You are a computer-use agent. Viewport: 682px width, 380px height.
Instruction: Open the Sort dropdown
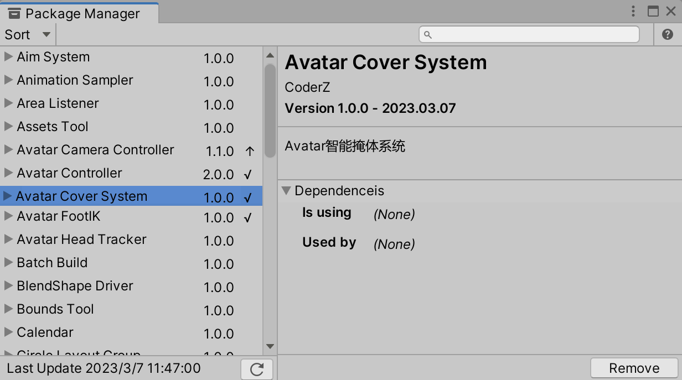pyautogui.click(x=28, y=34)
